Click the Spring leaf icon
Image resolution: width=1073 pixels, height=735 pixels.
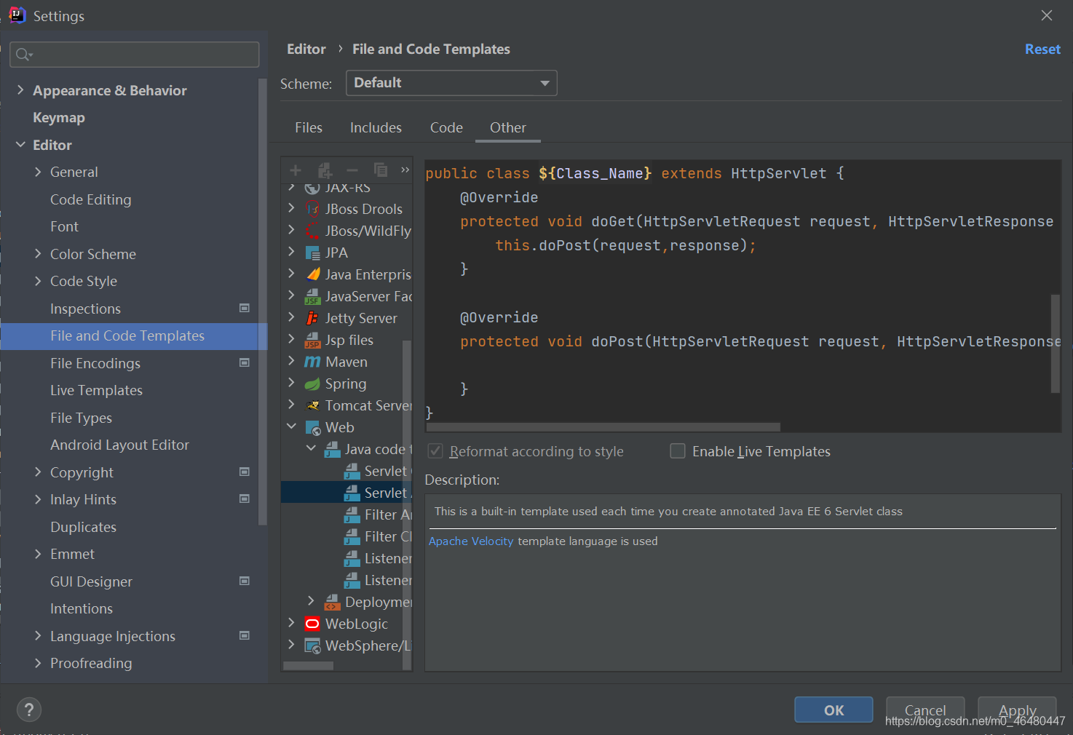pos(312,384)
